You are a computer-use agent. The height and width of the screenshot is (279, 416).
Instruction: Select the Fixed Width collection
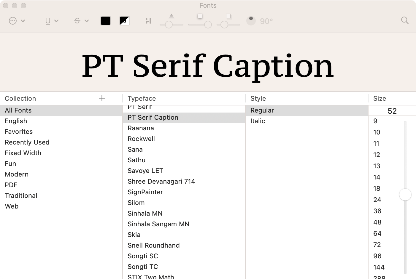click(61, 153)
